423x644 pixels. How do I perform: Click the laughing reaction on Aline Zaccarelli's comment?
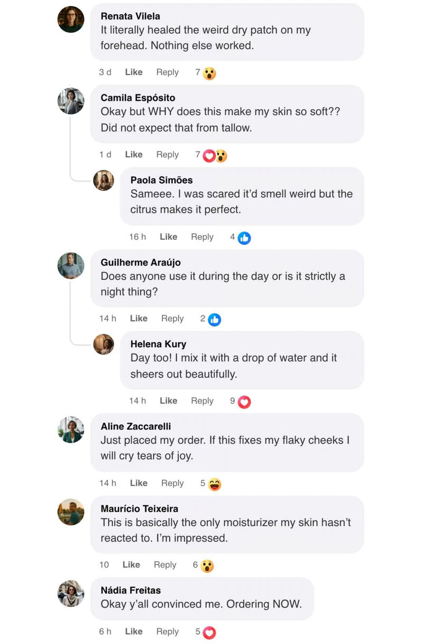pos(214,484)
